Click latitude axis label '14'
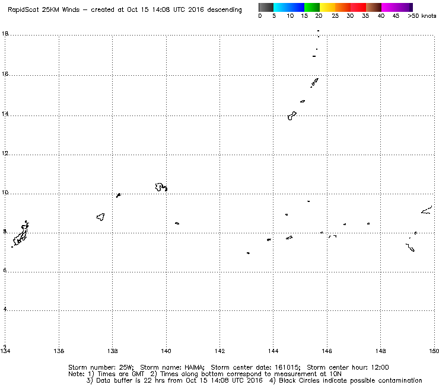The height and width of the screenshot is (385, 439). (5, 114)
